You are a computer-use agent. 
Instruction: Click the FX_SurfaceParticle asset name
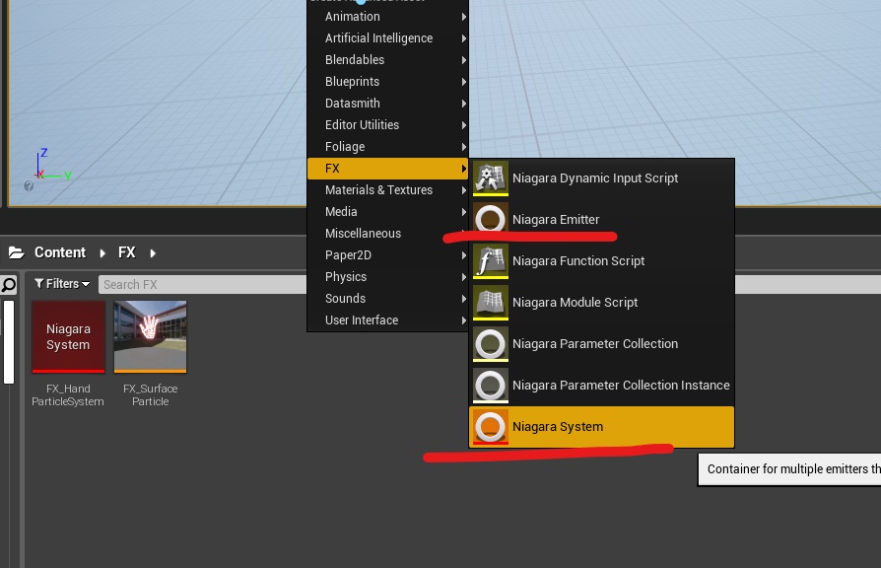pos(150,394)
